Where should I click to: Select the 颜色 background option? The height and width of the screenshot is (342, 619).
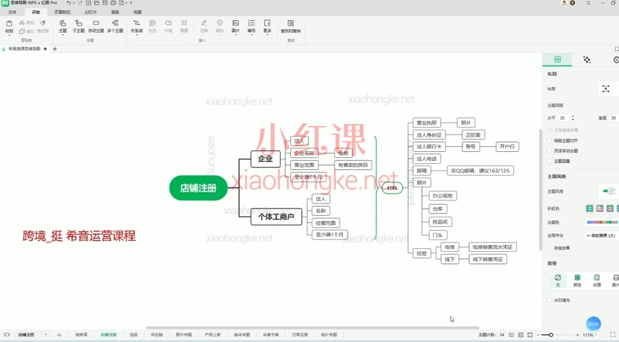tap(577, 280)
